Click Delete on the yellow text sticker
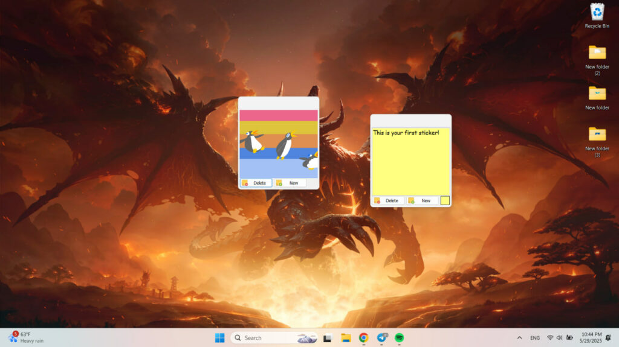 point(388,201)
